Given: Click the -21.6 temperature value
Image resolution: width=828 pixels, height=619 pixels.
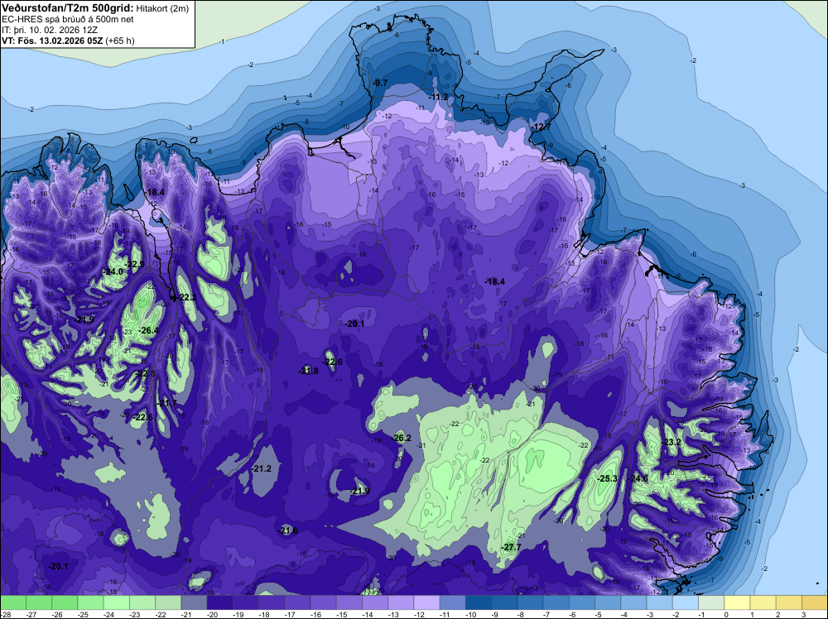Looking at the screenshot, I should pos(288,531).
